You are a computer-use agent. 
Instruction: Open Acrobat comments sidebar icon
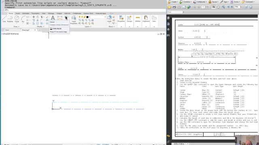tap(168, 136)
